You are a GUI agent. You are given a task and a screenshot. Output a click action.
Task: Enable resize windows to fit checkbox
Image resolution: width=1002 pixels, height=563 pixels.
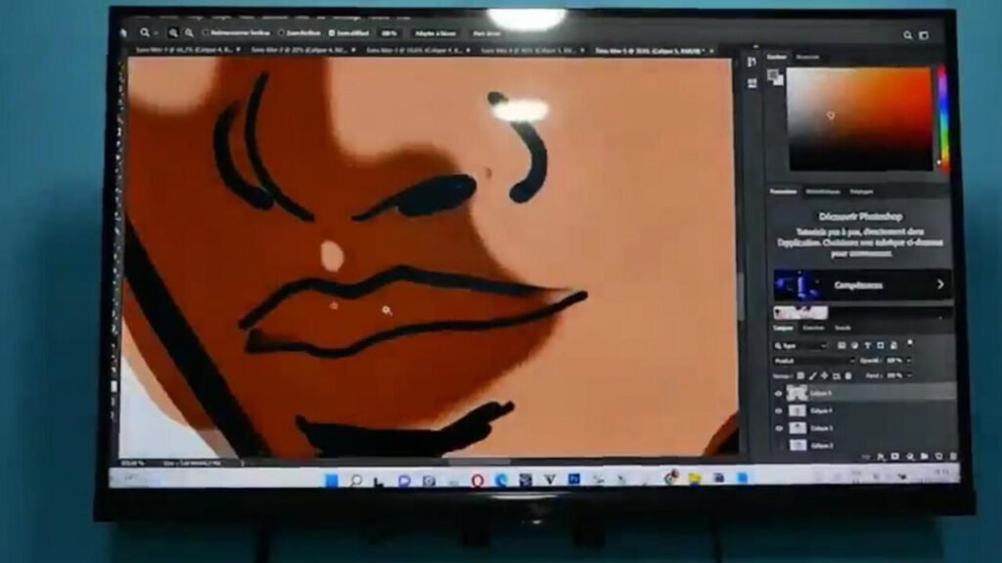point(206,33)
